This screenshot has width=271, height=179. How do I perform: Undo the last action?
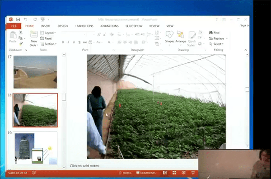26,19
